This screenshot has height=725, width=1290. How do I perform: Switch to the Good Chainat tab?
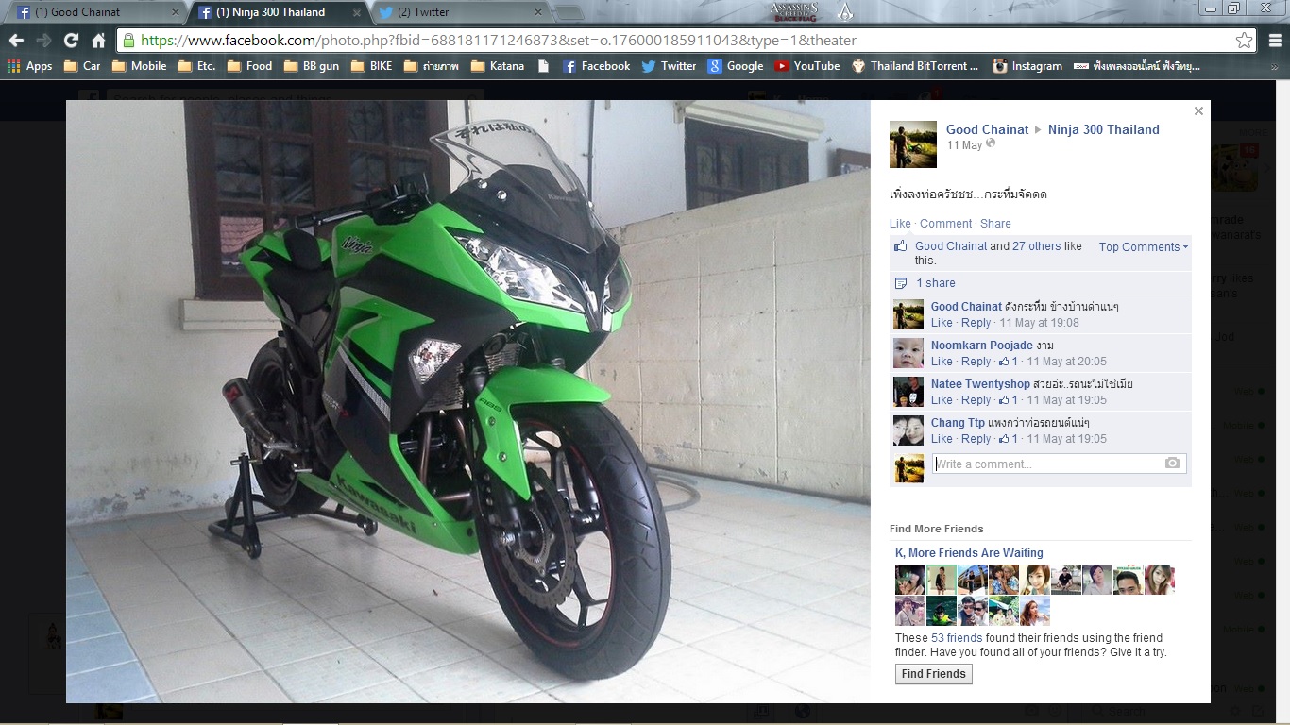tap(94, 12)
